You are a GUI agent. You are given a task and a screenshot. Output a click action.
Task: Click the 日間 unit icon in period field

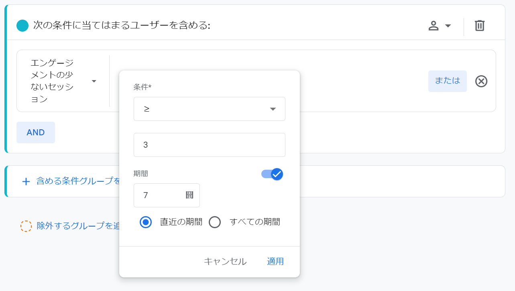click(x=189, y=195)
